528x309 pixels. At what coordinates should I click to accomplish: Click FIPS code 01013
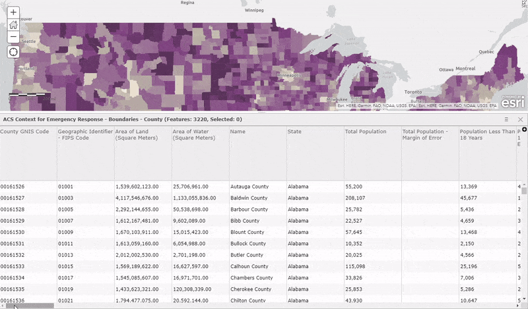click(x=65, y=255)
